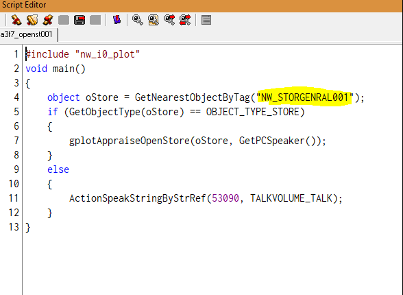
Task: Click the New Script scroll icon
Action: coord(16,20)
